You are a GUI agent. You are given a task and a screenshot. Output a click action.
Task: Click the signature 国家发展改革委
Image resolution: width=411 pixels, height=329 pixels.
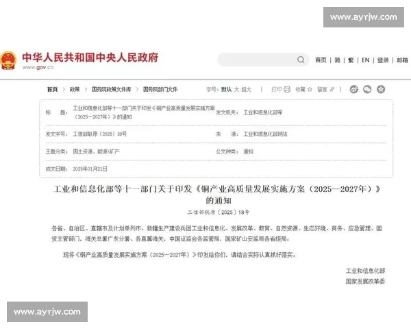[365, 282]
